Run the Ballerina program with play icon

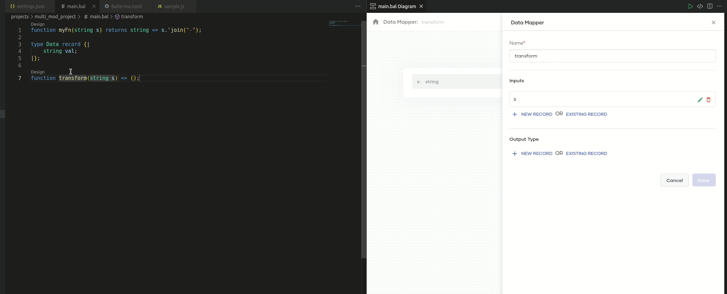pos(690,6)
